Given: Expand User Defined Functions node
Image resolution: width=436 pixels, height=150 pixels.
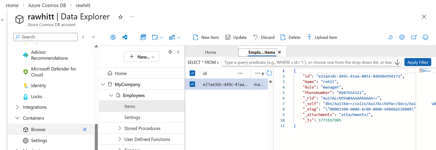Looking at the screenshot, I should click(x=120, y=139).
